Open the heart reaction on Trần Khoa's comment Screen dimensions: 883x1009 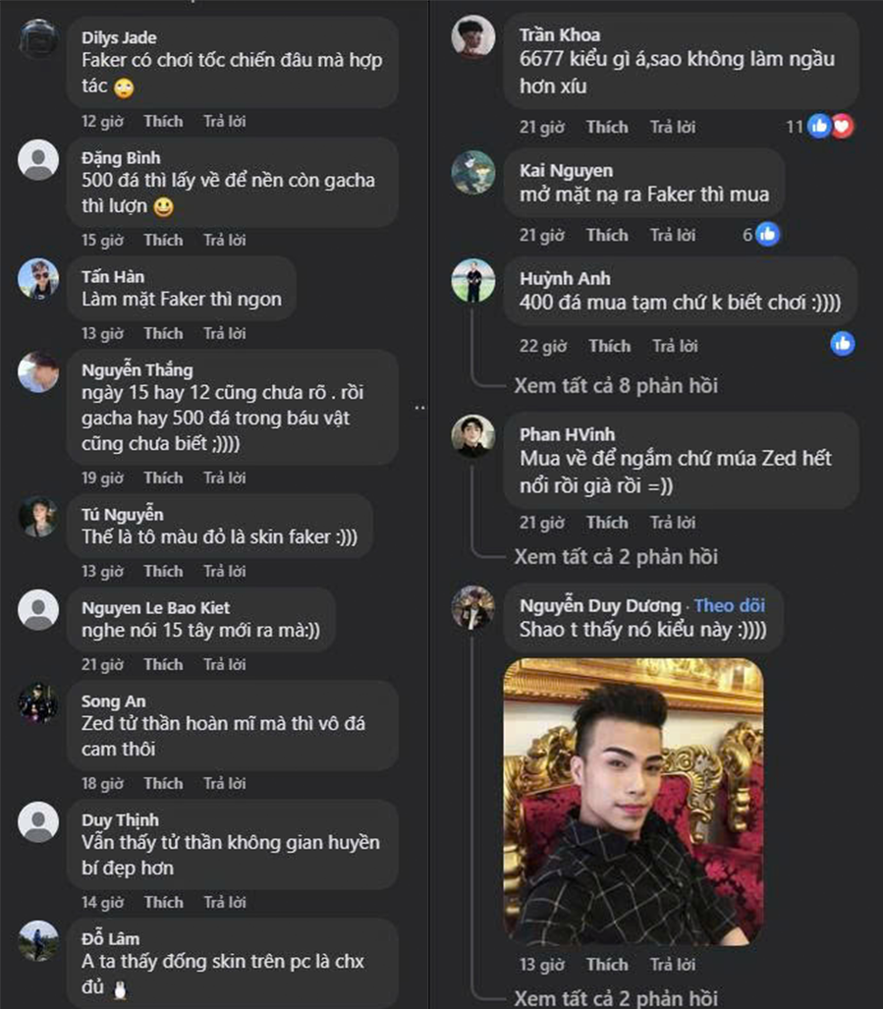pyautogui.click(x=843, y=126)
